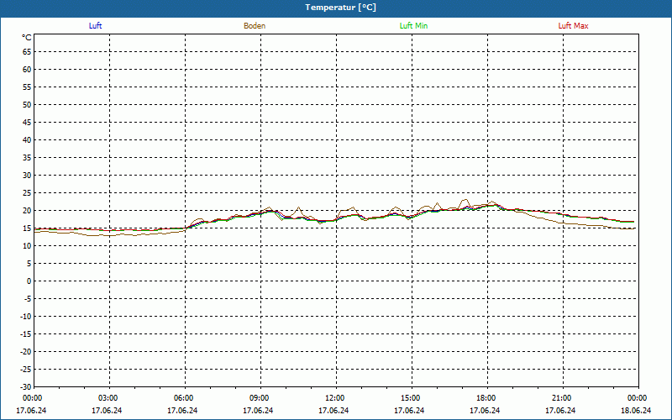This screenshot has width=672, height=420.
Task: Click the 35 value on the temperature axis
Action: (27, 158)
